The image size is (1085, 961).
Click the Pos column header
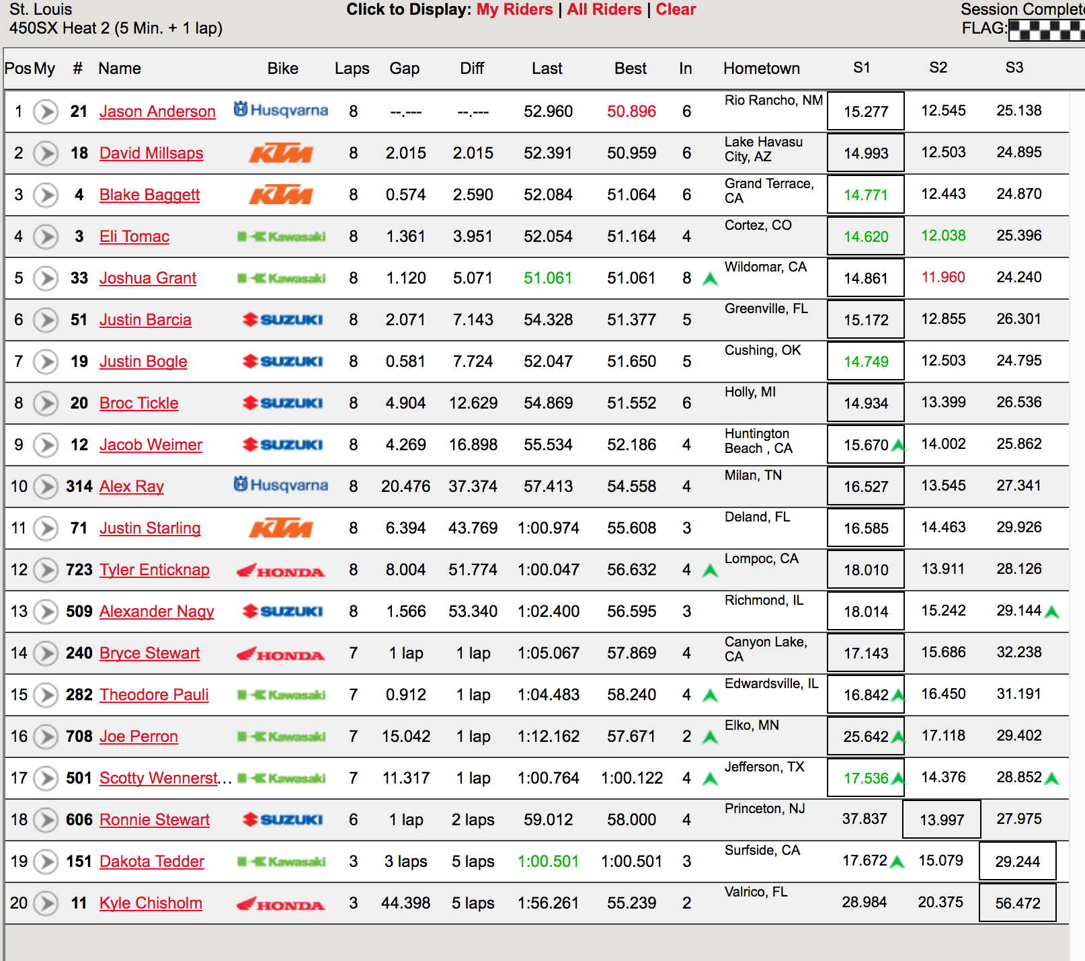pyautogui.click(x=17, y=69)
